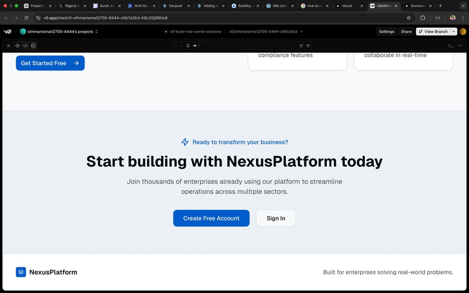The height and width of the screenshot is (293, 469).
Task: Open the user avatar in v0 header
Action: [x=463, y=31]
